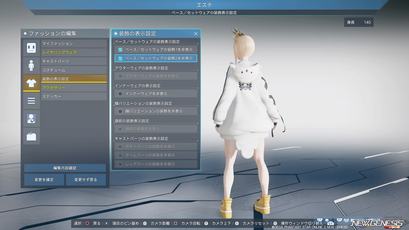Click ベース/セットウェアの装飾表示設定 section heading in panel
409x230 pixels.
147,42
